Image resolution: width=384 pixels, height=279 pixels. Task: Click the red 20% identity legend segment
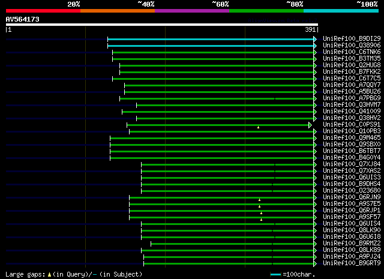(x=43, y=11)
